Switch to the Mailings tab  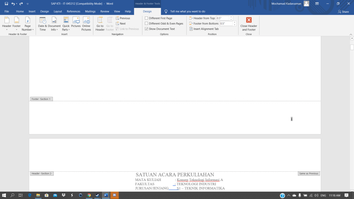click(90, 11)
